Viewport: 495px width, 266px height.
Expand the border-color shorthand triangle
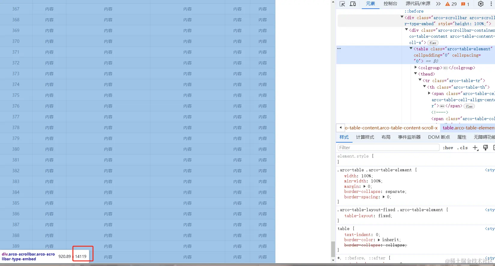[x=379, y=240]
